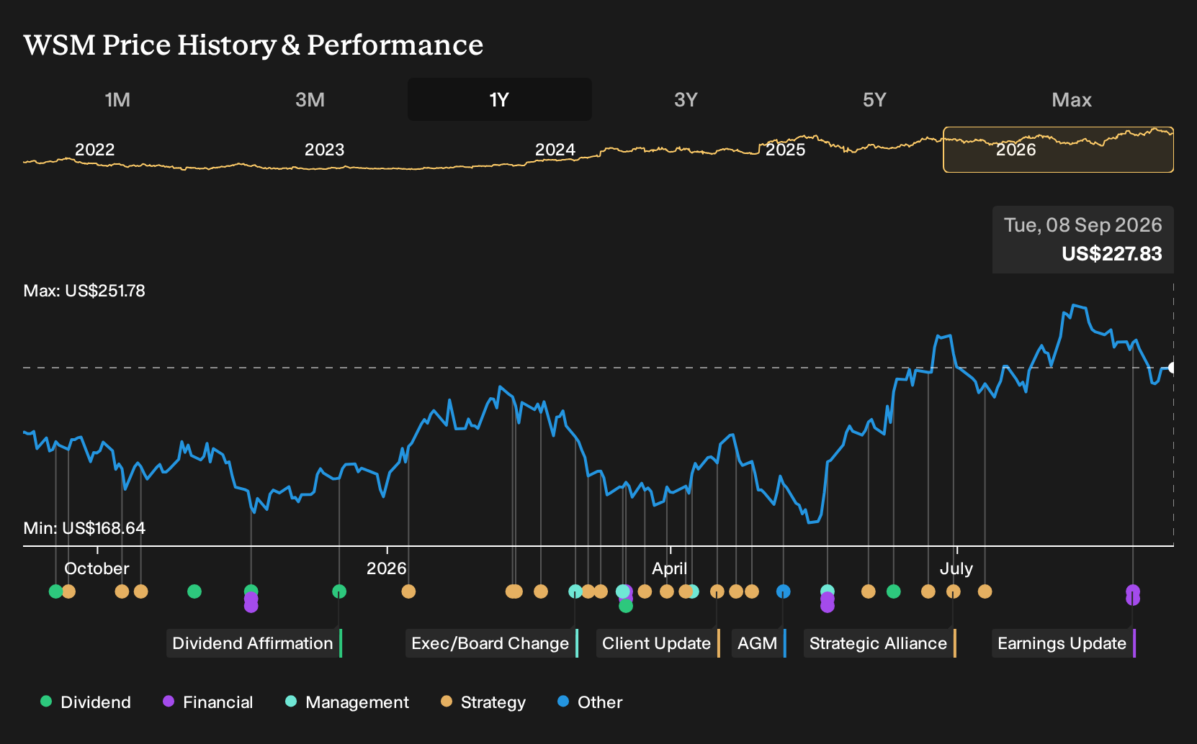This screenshot has width=1197, height=744.
Task: Toggle the Dividend legend filter
Action: (86, 702)
